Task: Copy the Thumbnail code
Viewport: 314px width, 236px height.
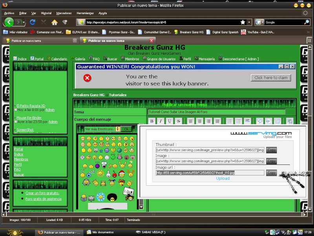Action: pyautogui.click(x=271, y=150)
